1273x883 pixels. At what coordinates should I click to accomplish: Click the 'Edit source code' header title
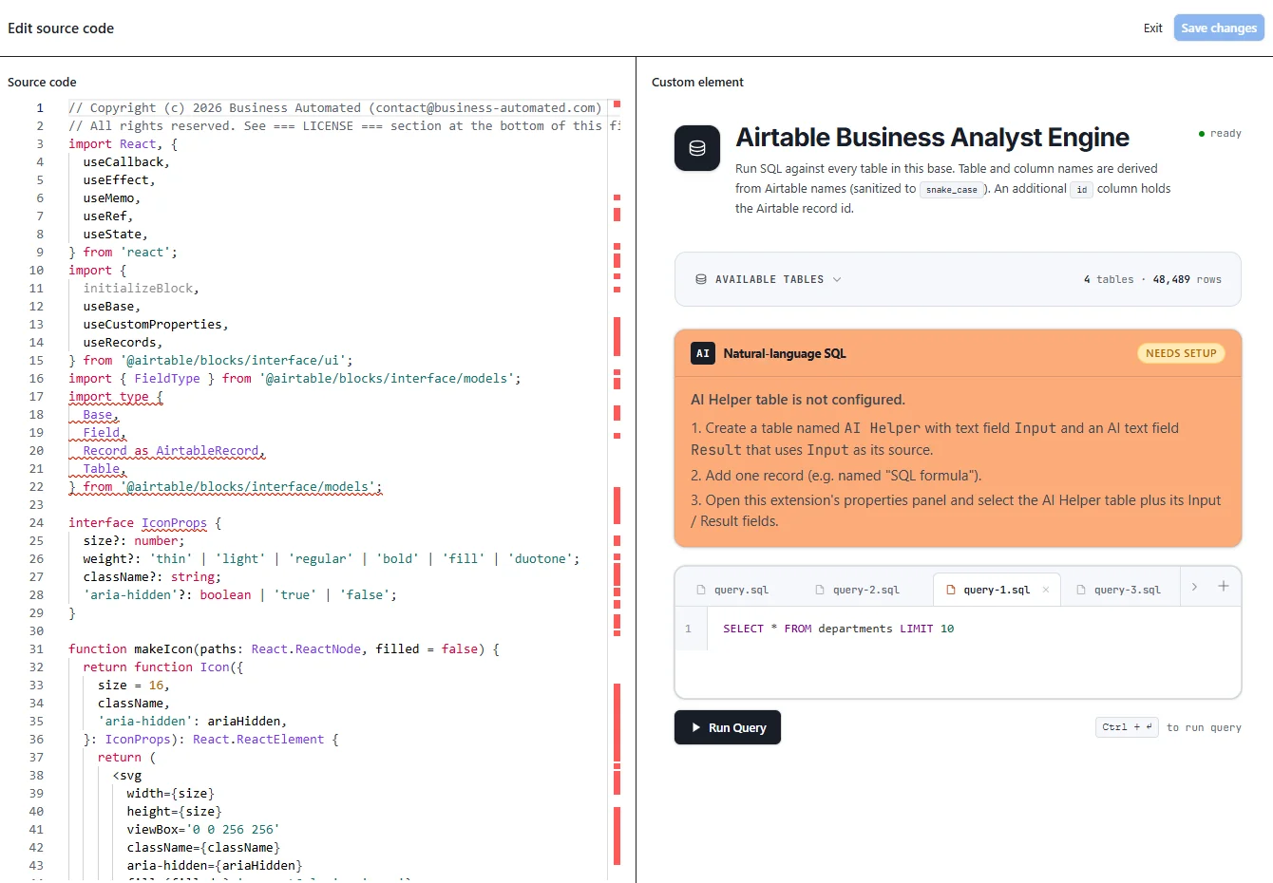click(x=61, y=28)
